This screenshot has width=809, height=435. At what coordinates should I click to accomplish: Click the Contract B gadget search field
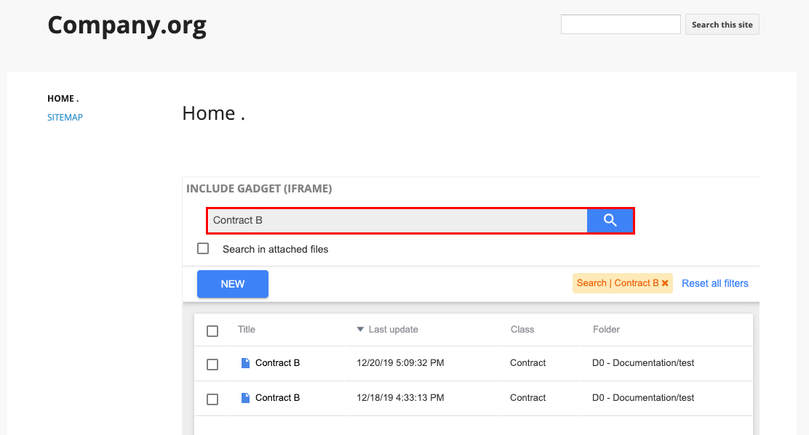[397, 220]
